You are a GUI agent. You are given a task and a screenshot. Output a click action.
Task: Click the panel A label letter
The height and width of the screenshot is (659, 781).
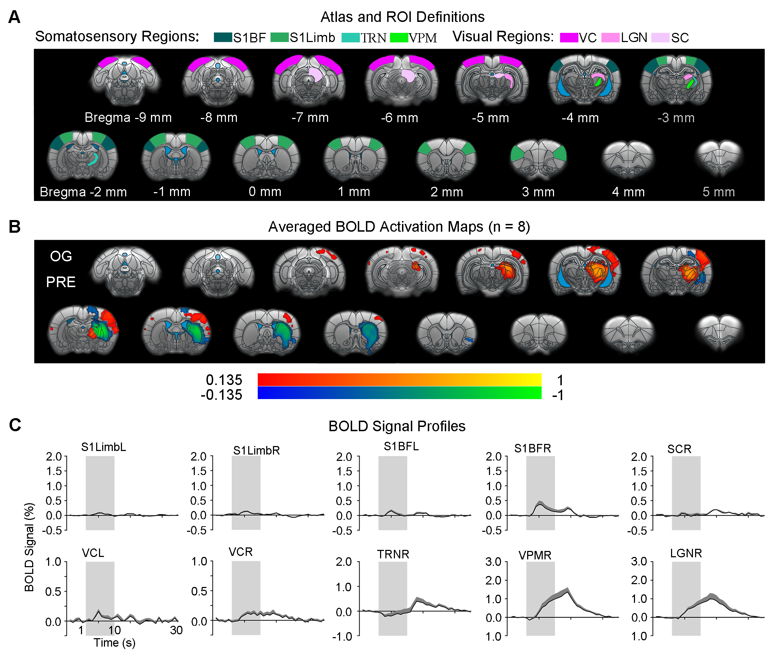tap(14, 17)
